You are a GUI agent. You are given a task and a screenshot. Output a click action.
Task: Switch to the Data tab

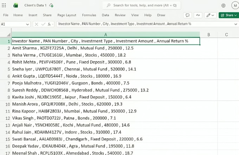[x=105, y=15]
